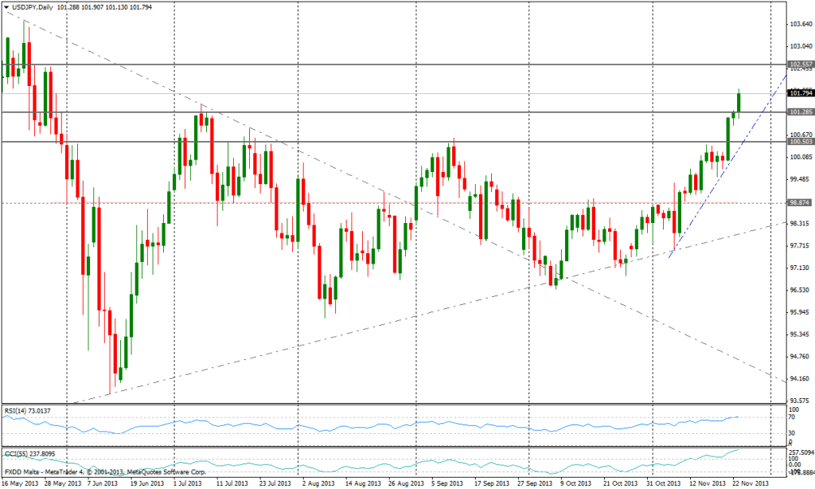Click the 22 Nov 2013 date label
This screenshot has height=489, width=815.
pos(750,483)
